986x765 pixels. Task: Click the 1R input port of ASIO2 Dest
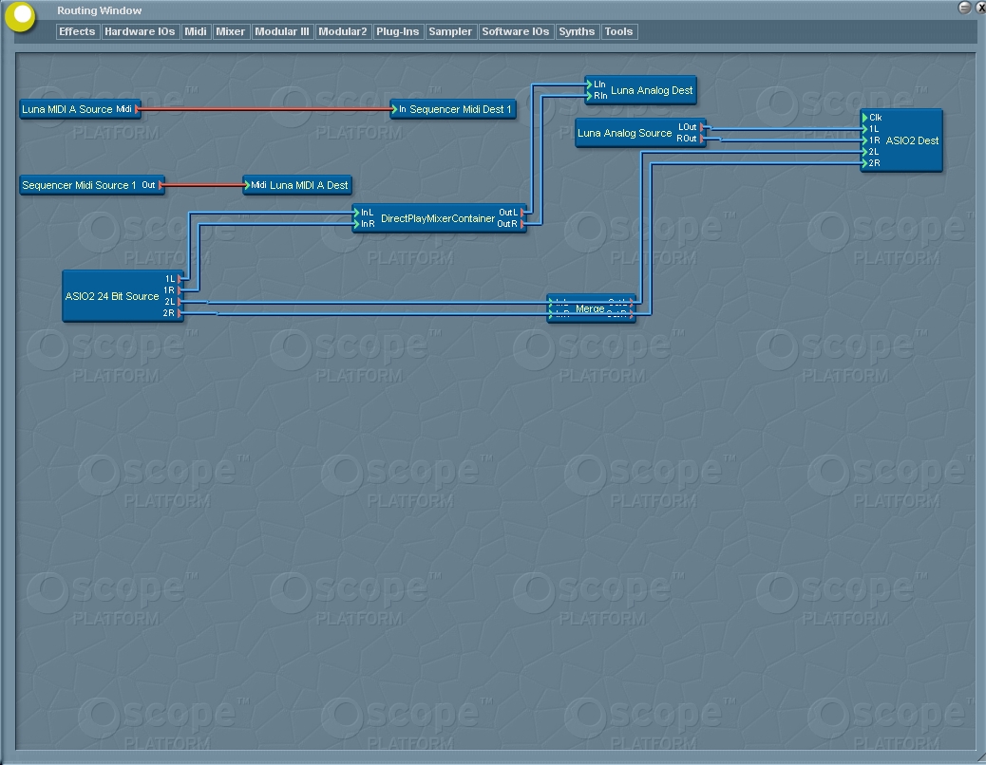[865, 140]
